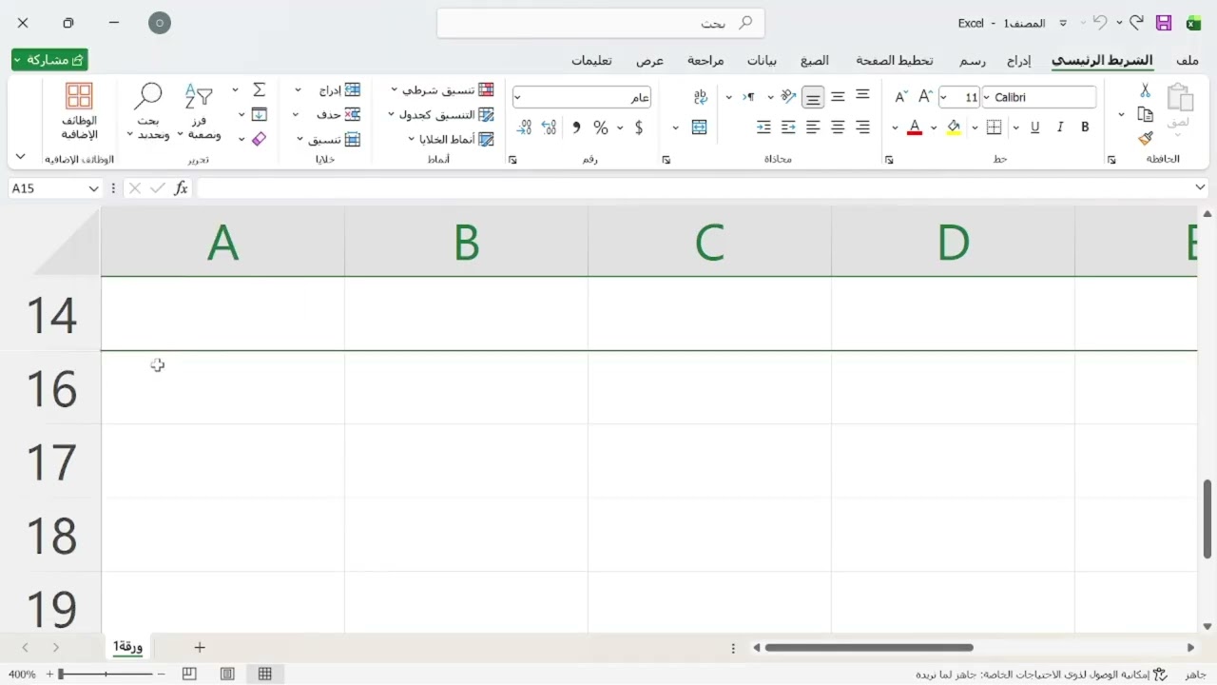Apply the Percent style icon
The width and height of the screenshot is (1217, 685).
pyautogui.click(x=601, y=127)
